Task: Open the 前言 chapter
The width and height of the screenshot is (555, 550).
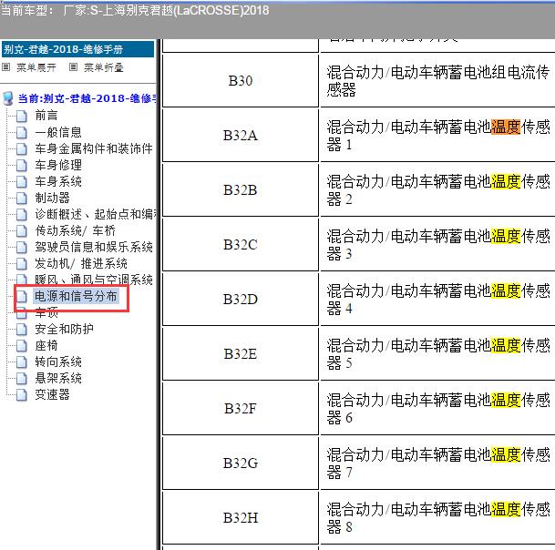Action: tap(46, 116)
